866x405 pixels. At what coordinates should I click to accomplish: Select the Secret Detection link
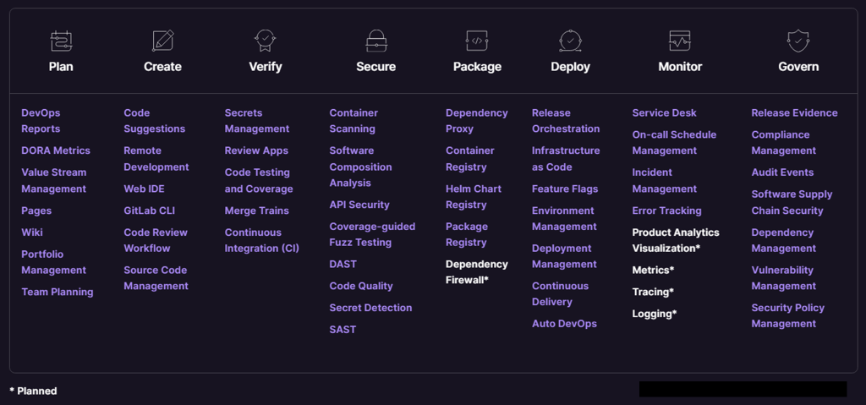370,308
